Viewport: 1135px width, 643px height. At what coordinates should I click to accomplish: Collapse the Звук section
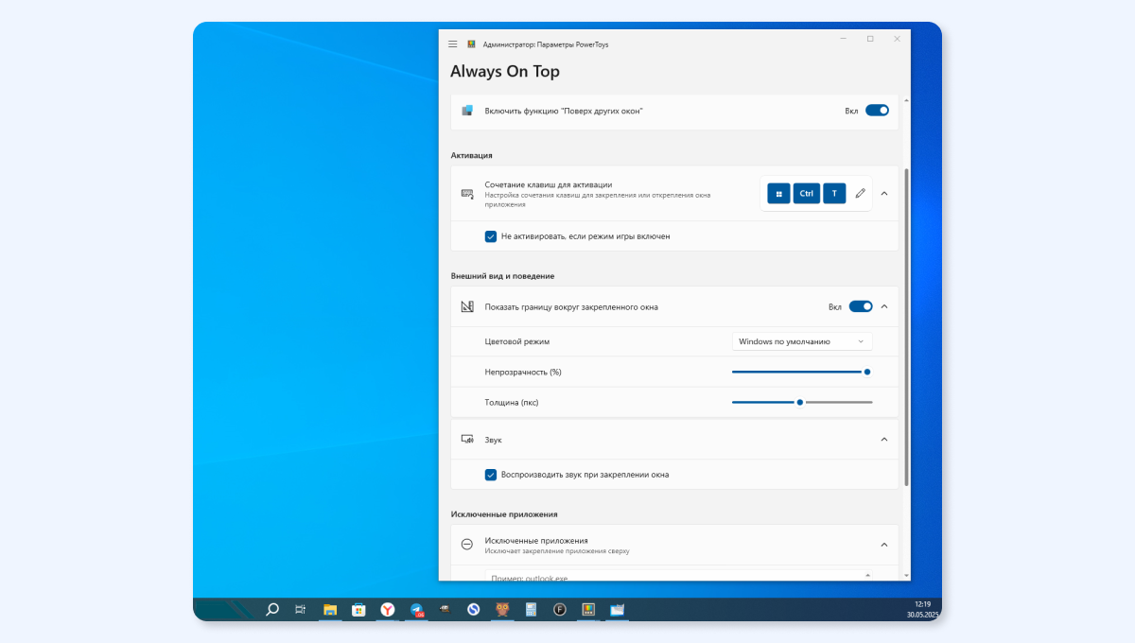tap(884, 440)
